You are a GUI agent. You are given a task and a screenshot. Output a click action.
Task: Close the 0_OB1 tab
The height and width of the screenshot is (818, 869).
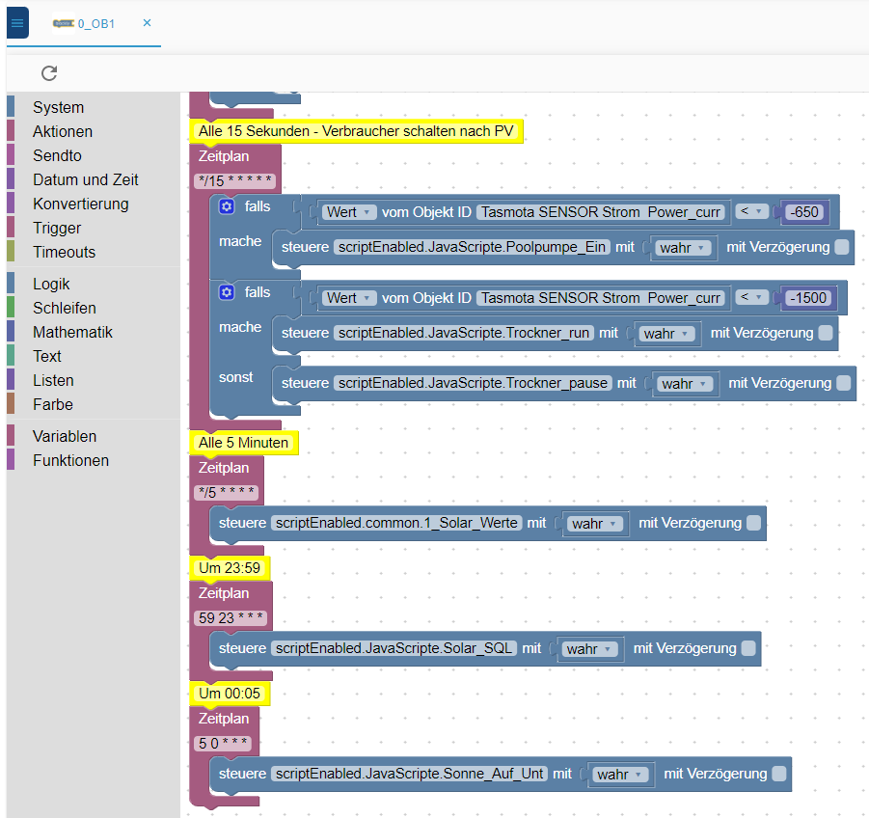point(147,23)
